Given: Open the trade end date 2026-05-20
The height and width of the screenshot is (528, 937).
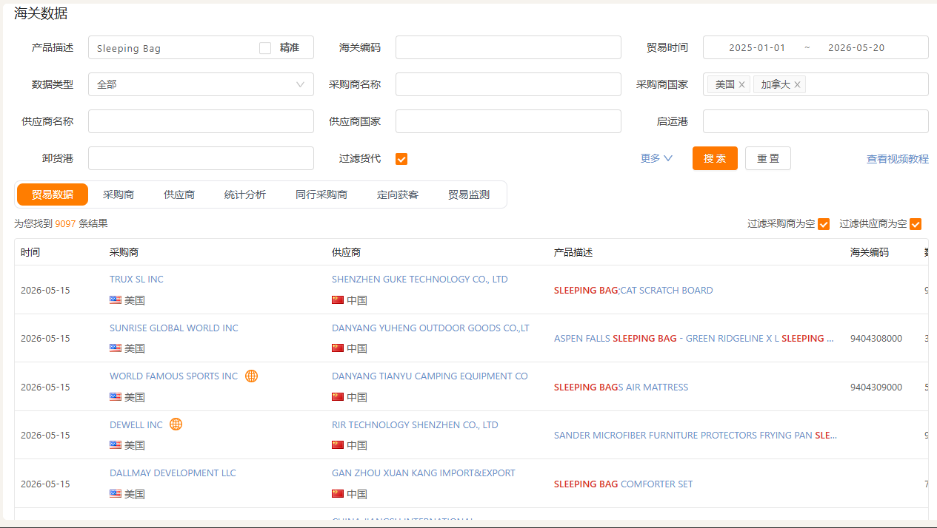Looking at the screenshot, I should point(856,48).
